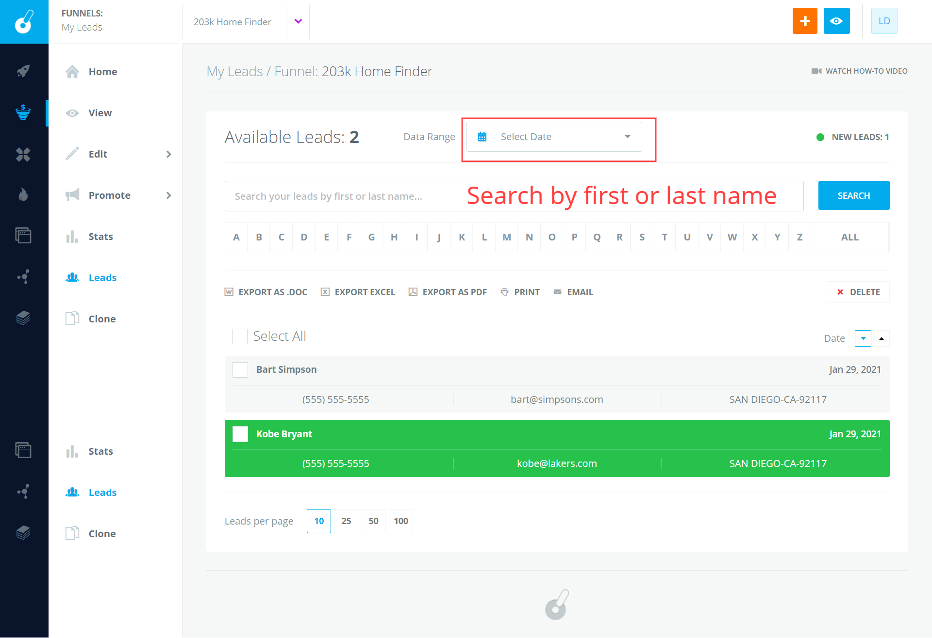Viewport: 932px width, 638px height.
Task: Open the Select Date dropdown
Action: (554, 137)
